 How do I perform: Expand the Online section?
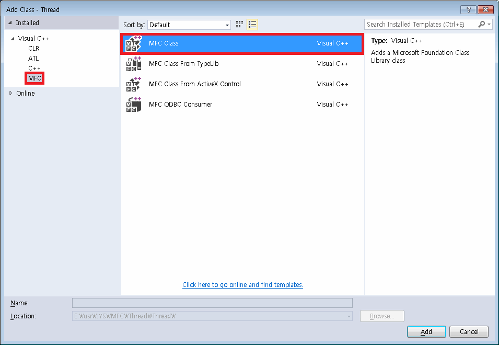tap(10, 93)
